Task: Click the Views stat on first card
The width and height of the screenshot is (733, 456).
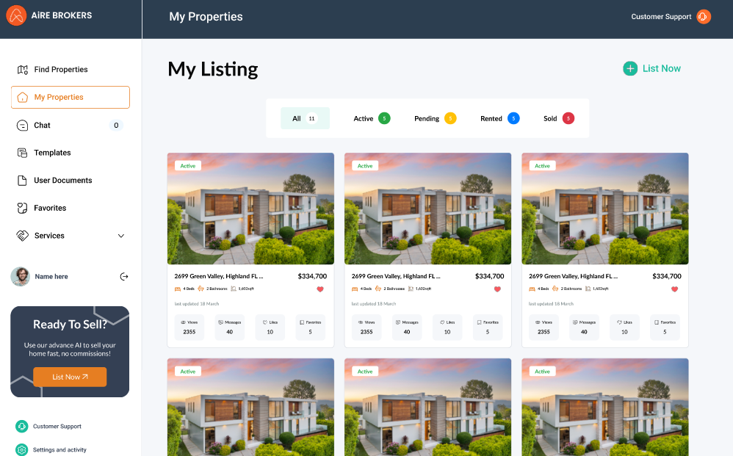Action: point(189,327)
